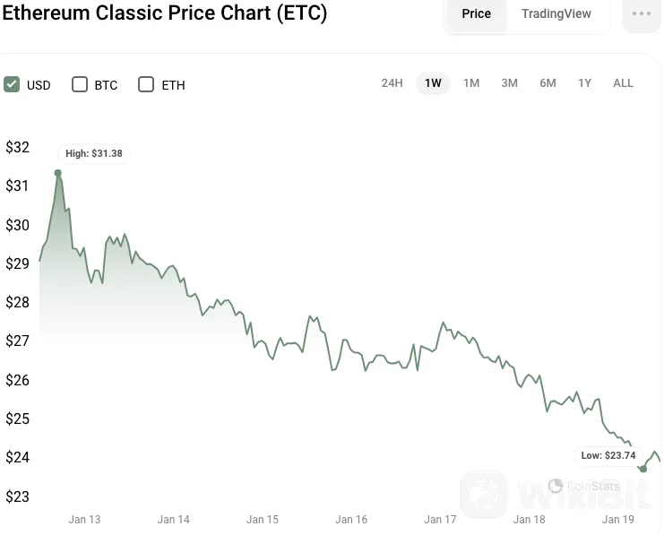Enable the ETH currency checkbox
Image resolution: width=664 pixels, height=535 pixels.
click(x=146, y=84)
